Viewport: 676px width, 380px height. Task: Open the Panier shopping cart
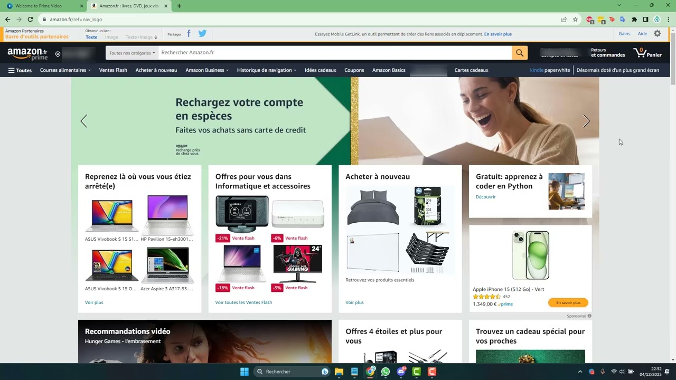(x=647, y=53)
